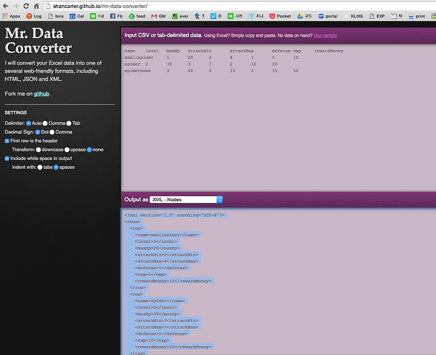Open the browser home page icon
Screen dimensions: 436x355
tap(36, 6)
